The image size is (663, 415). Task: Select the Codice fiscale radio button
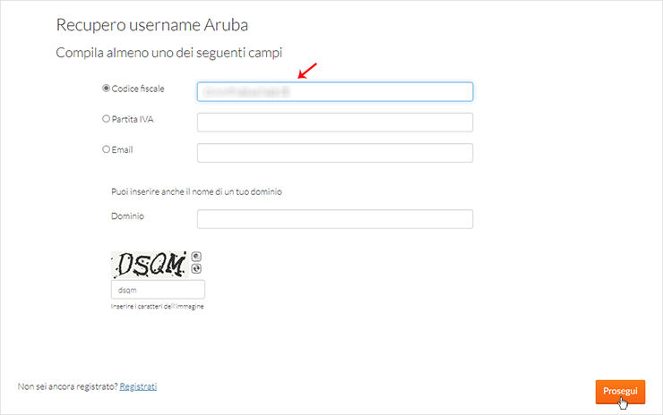click(106, 89)
